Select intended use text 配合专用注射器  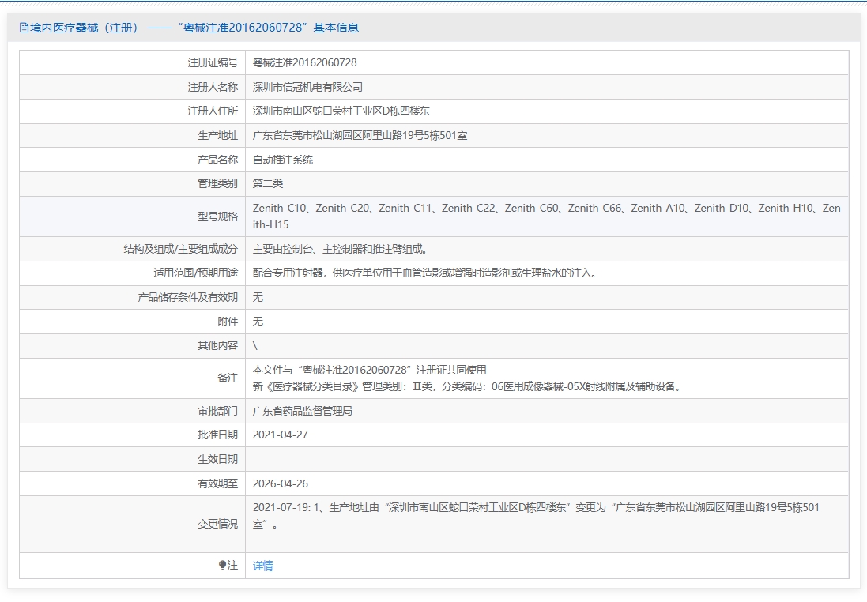[x=425, y=273]
